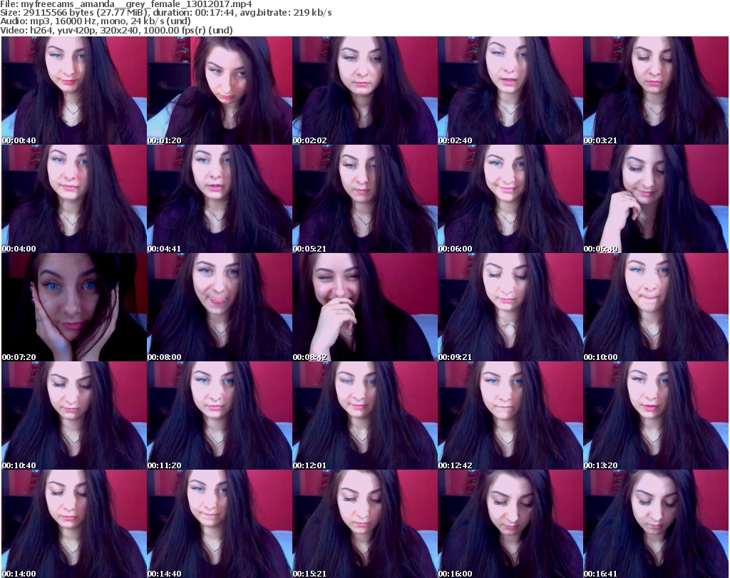730x578 pixels.
Task: Click the file name line ending in .mp4
Action: [x=126, y=4]
